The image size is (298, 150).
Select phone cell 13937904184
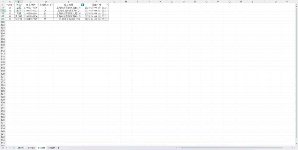tap(31, 13)
